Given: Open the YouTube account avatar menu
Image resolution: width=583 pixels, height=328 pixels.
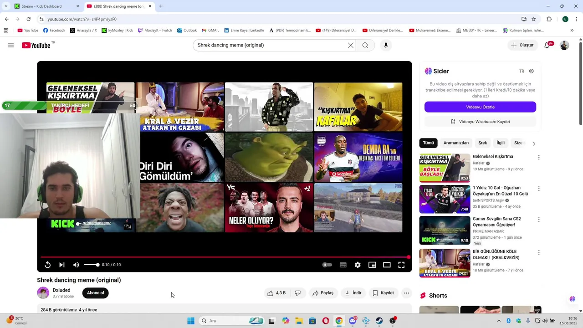Looking at the screenshot, I should click(564, 45).
